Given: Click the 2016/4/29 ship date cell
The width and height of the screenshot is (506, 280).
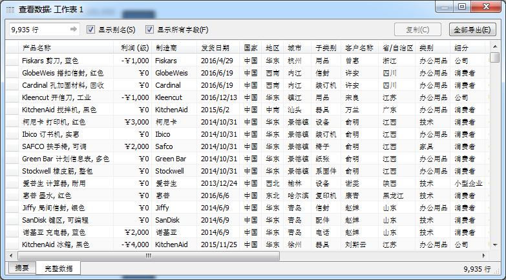Looking at the screenshot, I should (218, 61).
